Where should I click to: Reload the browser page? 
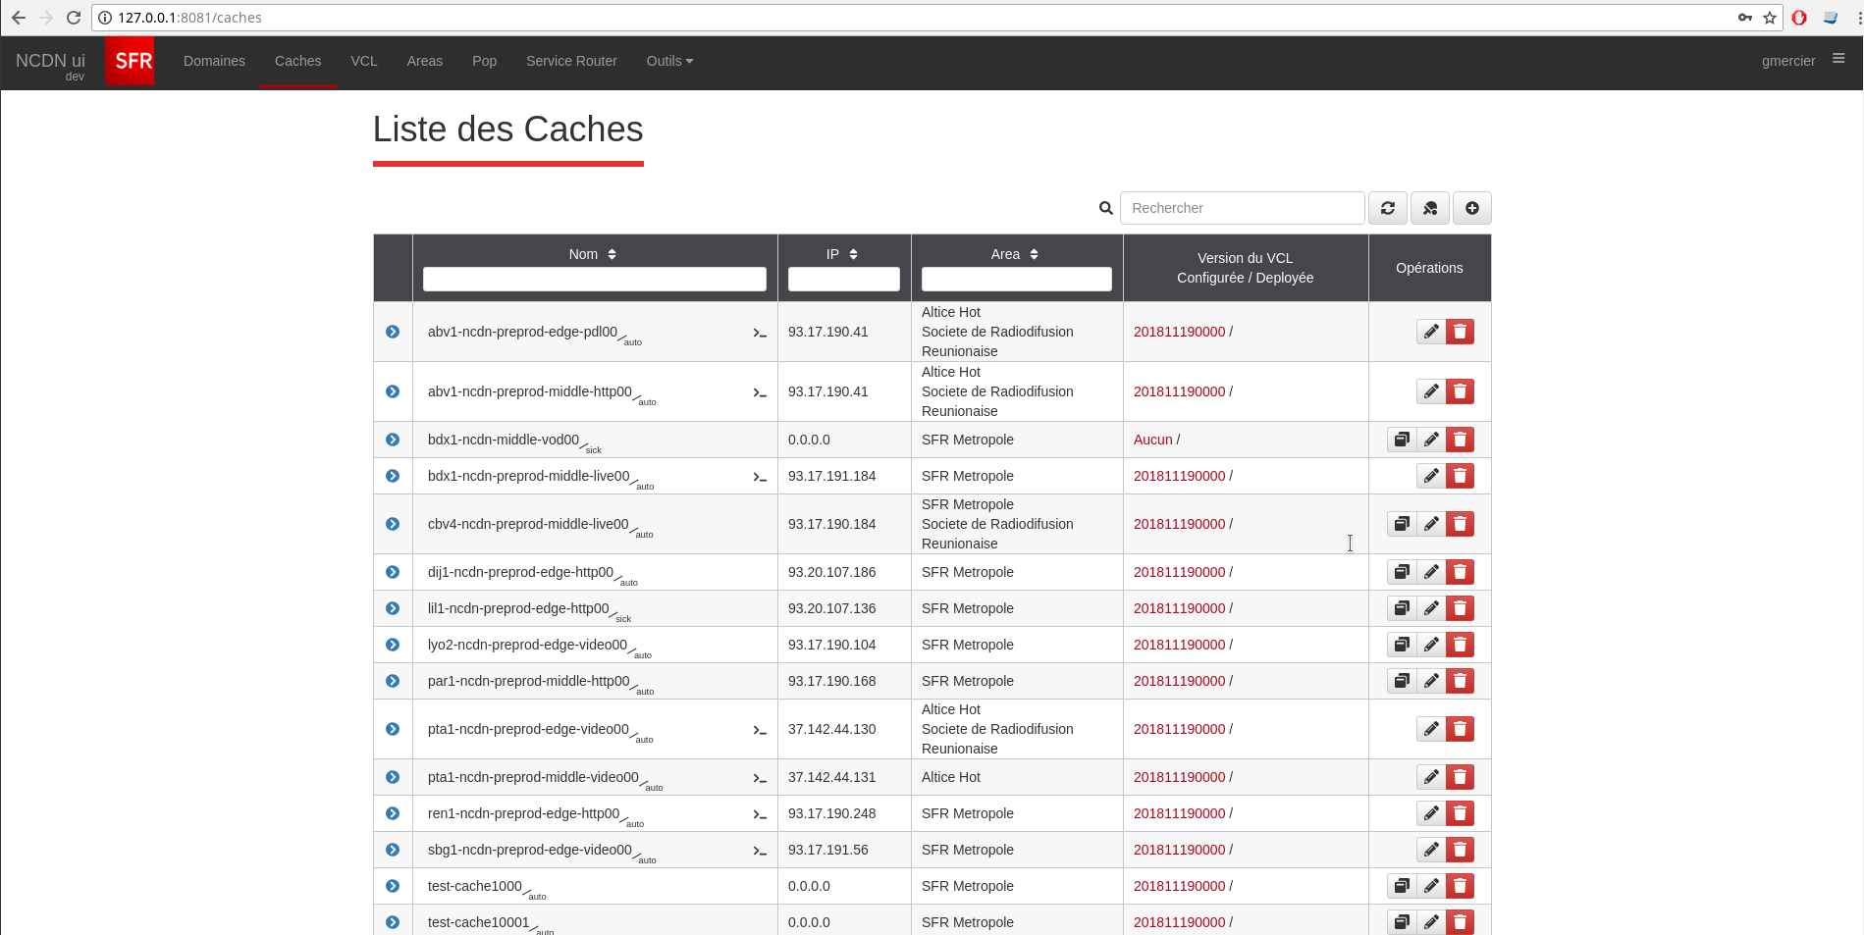tap(73, 18)
